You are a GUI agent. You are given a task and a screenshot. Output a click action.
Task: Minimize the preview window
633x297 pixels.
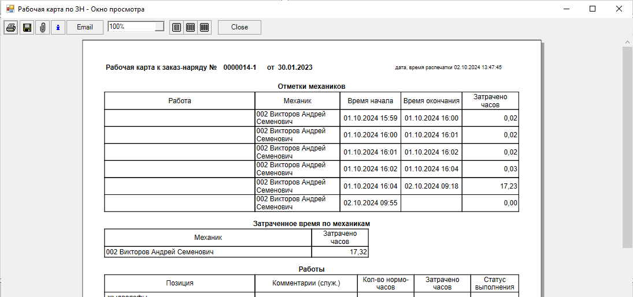coord(566,9)
